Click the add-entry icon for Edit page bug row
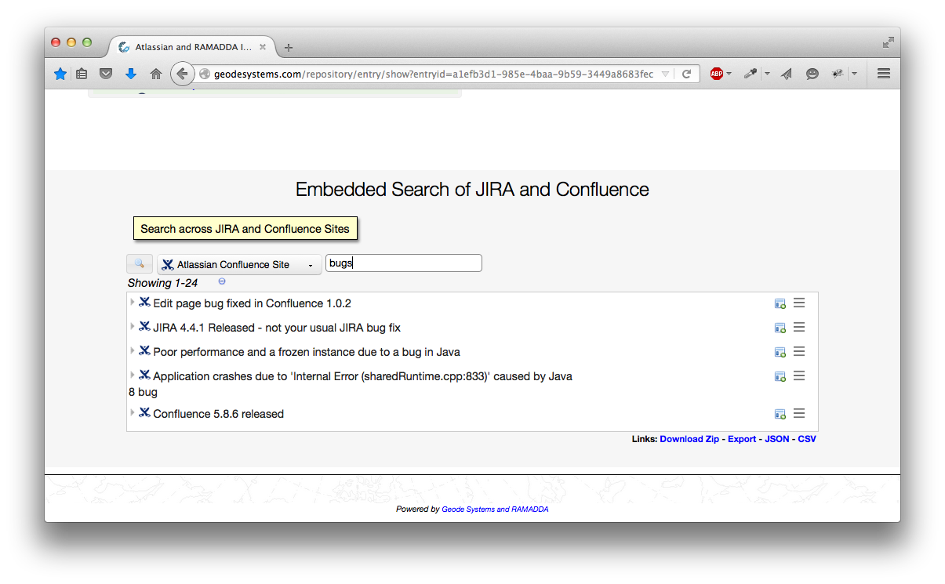Screen dimensions: 945x584 point(780,304)
